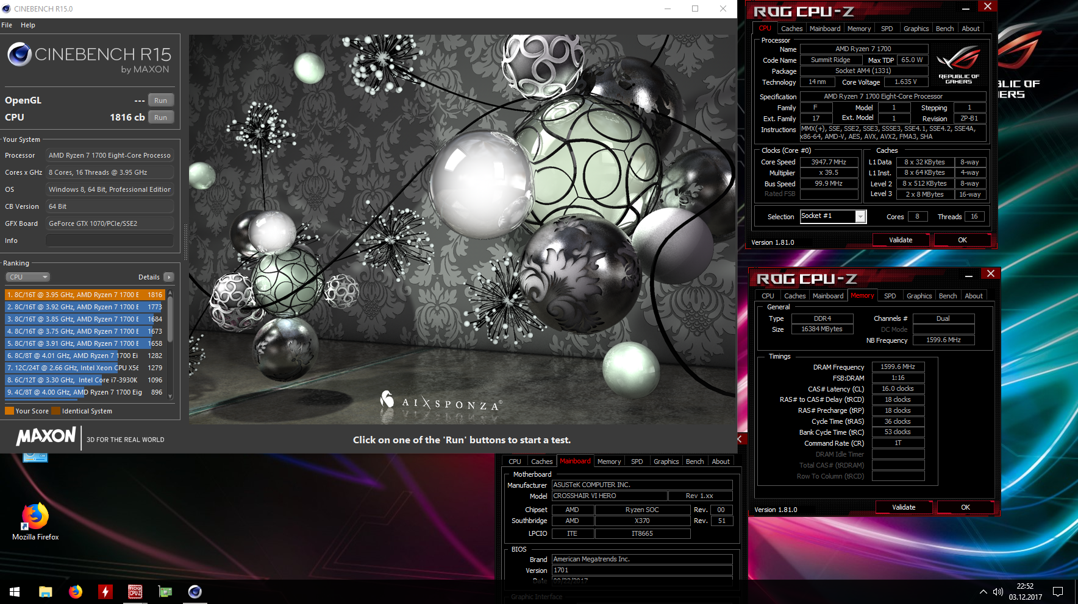This screenshot has width=1078, height=604.
Task: Minimize the top ROG CPU-Z window
Action: tap(966, 9)
